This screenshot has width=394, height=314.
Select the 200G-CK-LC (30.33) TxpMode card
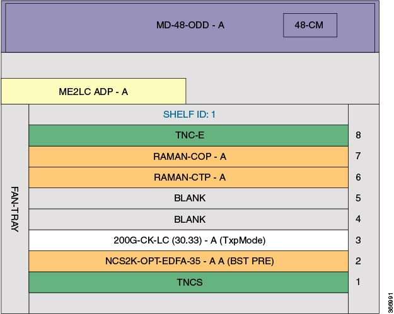coord(188,240)
